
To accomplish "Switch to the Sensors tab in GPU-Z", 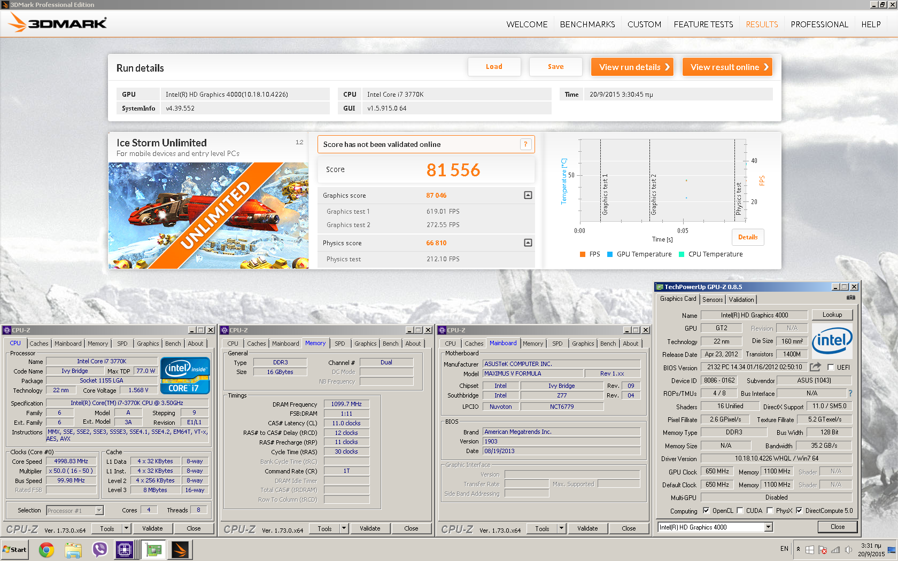I will click(713, 300).
